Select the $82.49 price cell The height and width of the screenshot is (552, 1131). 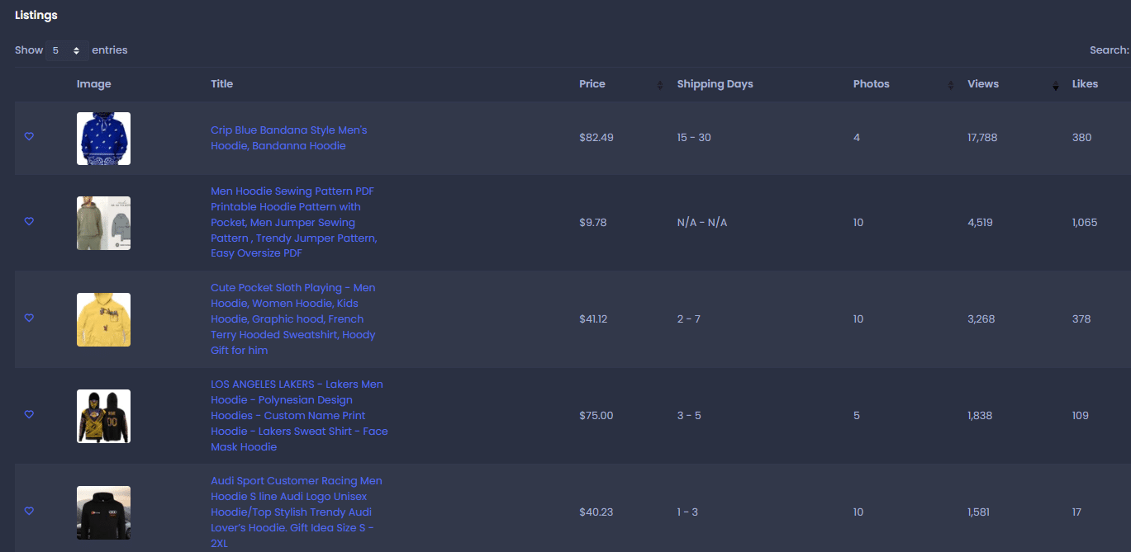pos(596,138)
